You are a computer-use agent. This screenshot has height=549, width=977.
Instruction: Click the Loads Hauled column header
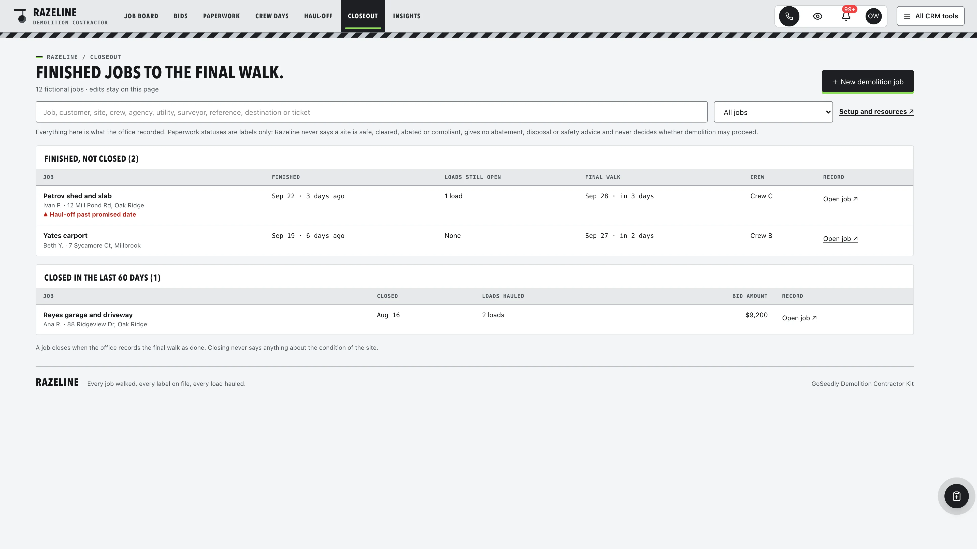coord(503,296)
